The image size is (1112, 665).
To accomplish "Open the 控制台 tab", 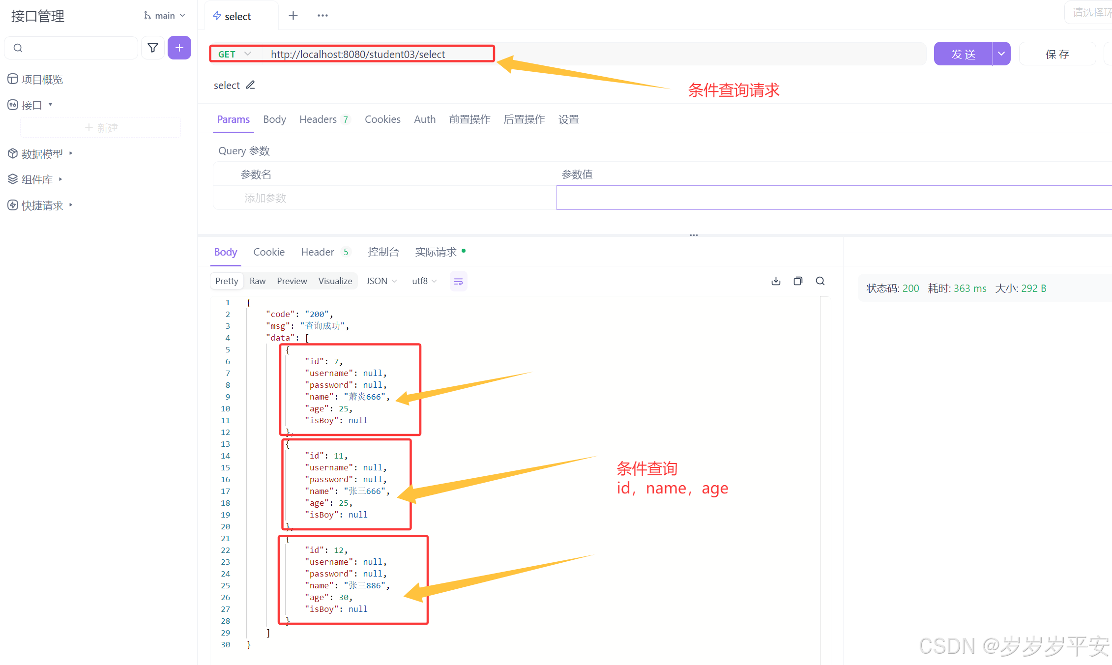I will pyautogui.click(x=383, y=252).
